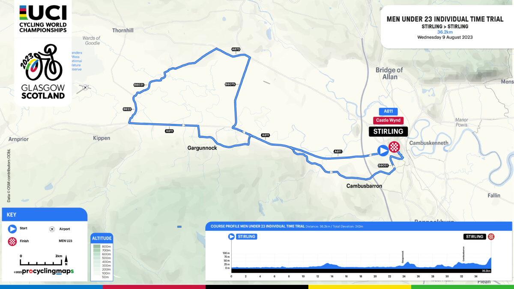Image resolution: width=514 pixels, height=289 pixels.
Task: Click the 36.2km end label in the profile
Action: coord(485,271)
